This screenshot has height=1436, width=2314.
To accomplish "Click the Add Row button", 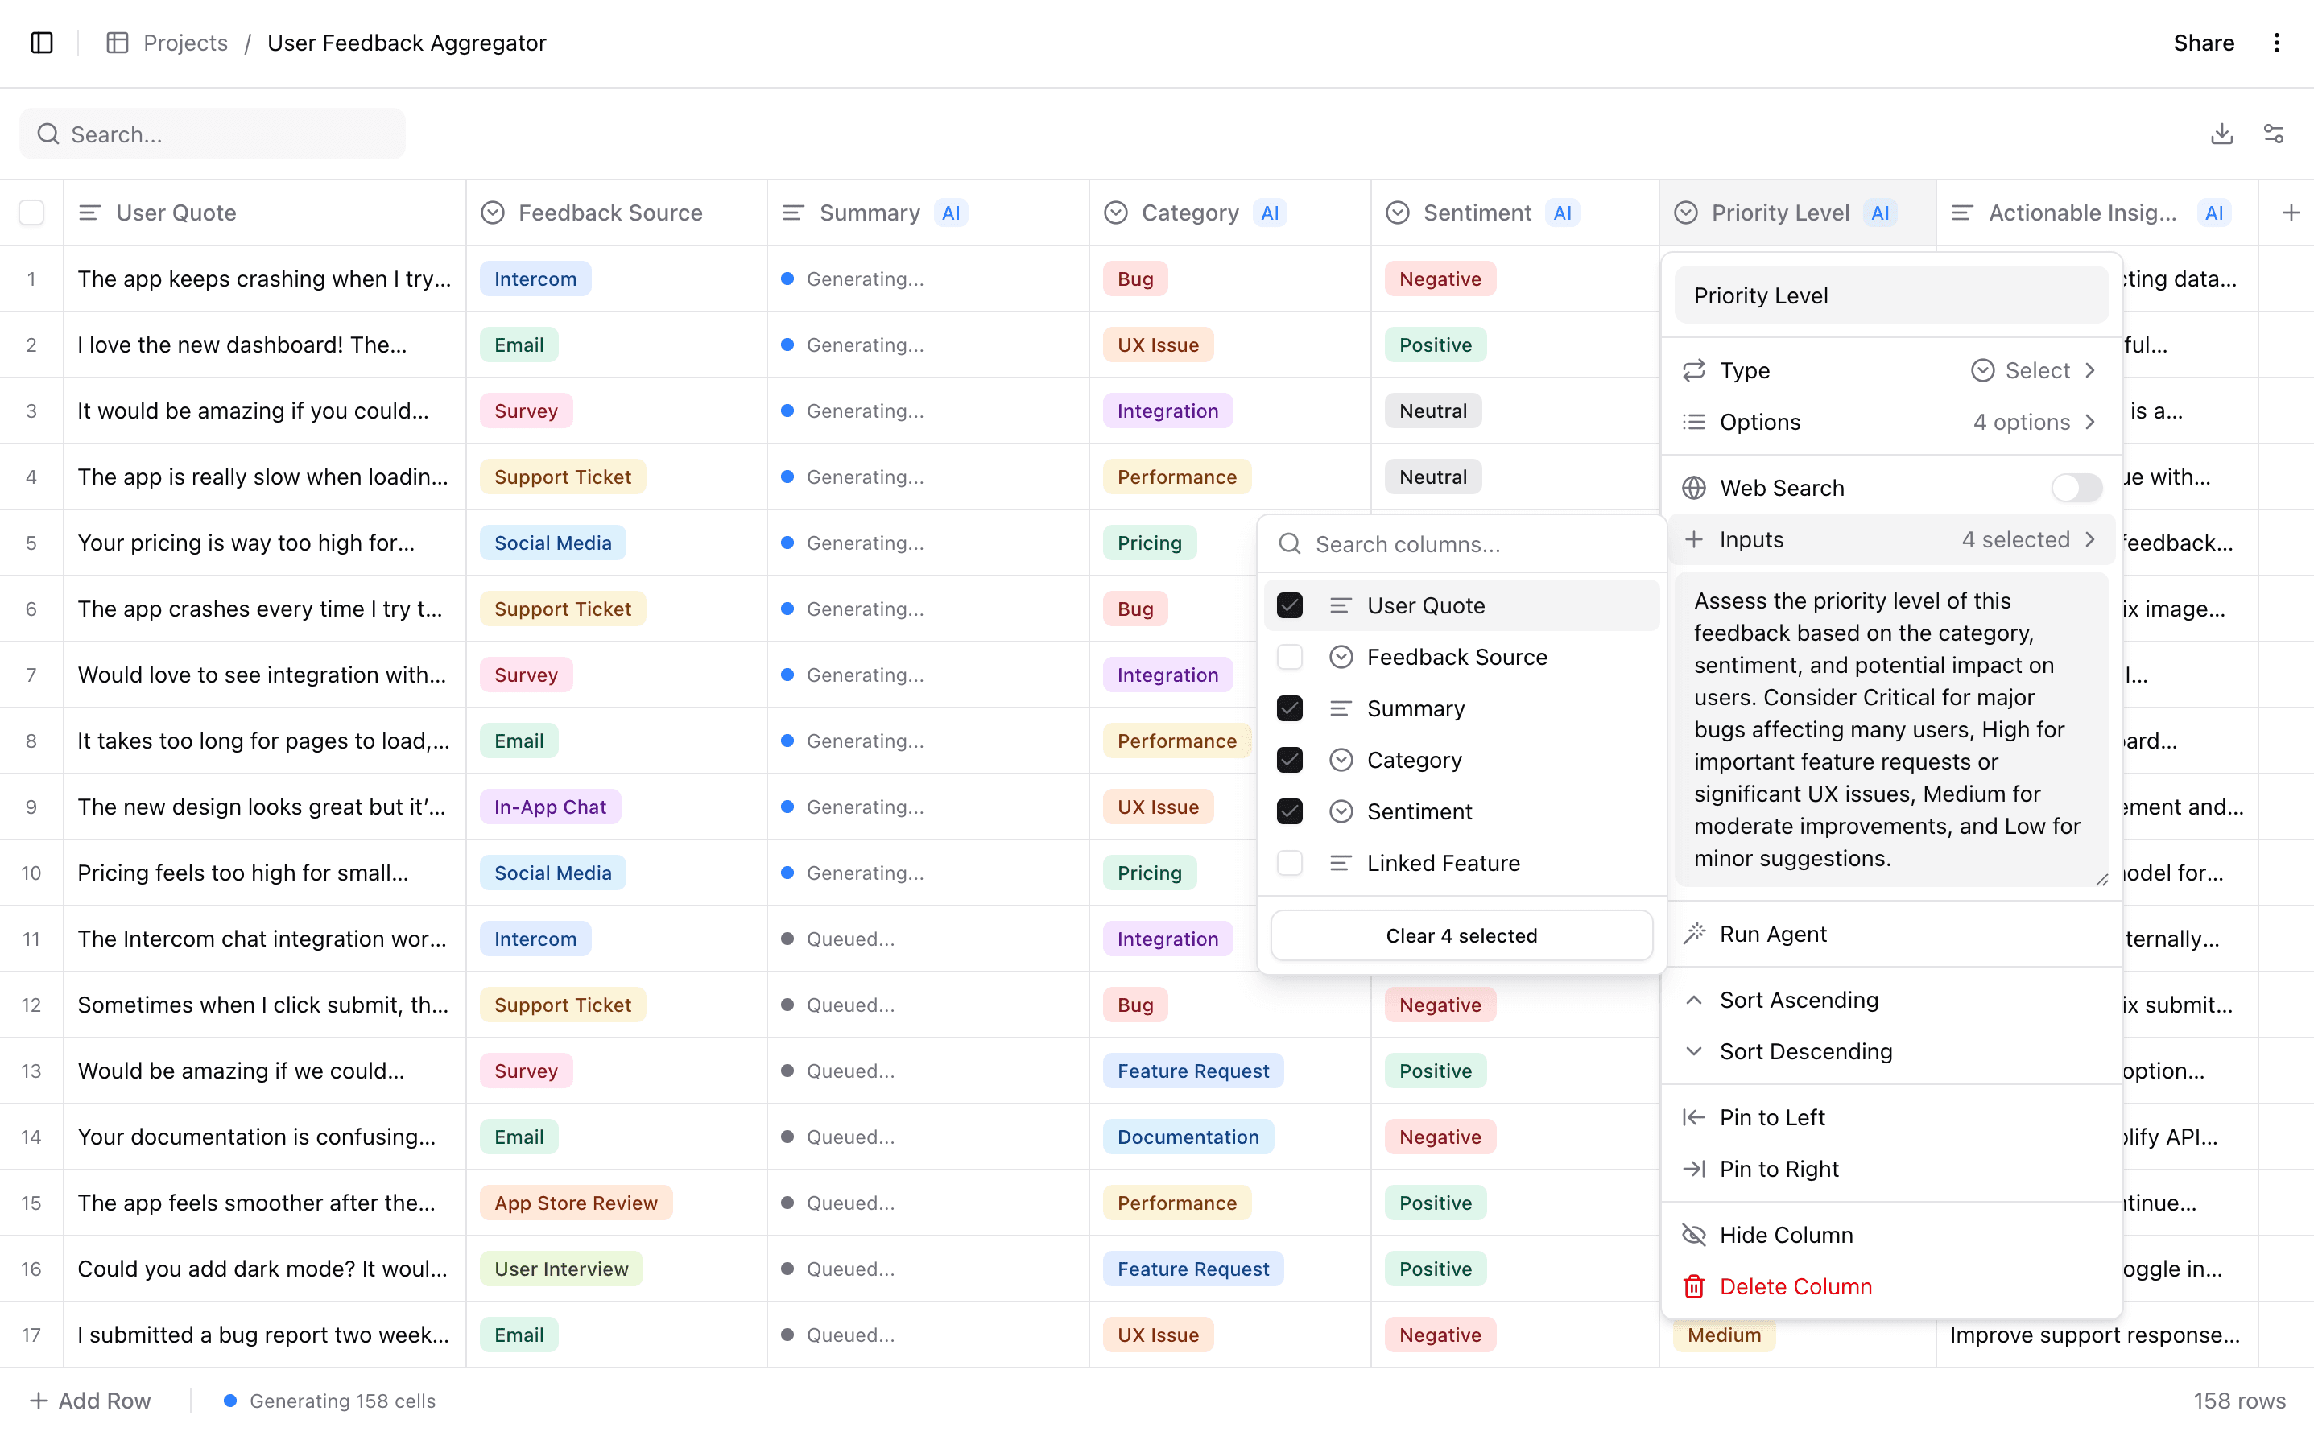I will coord(90,1400).
